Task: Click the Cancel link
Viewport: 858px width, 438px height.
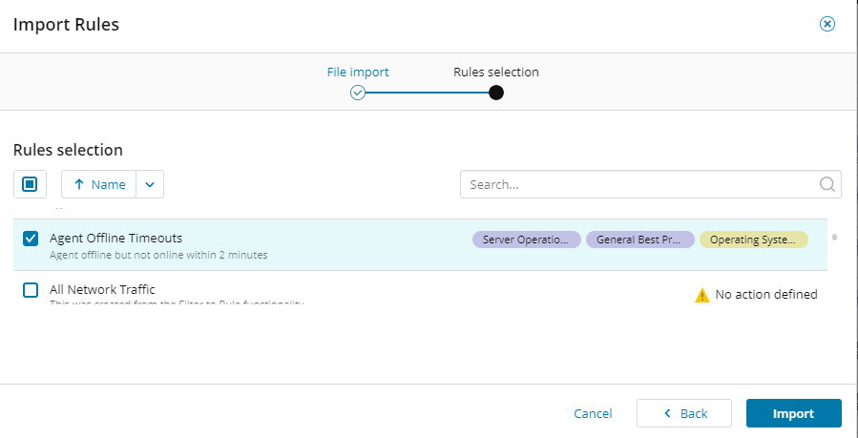Action: (593, 413)
